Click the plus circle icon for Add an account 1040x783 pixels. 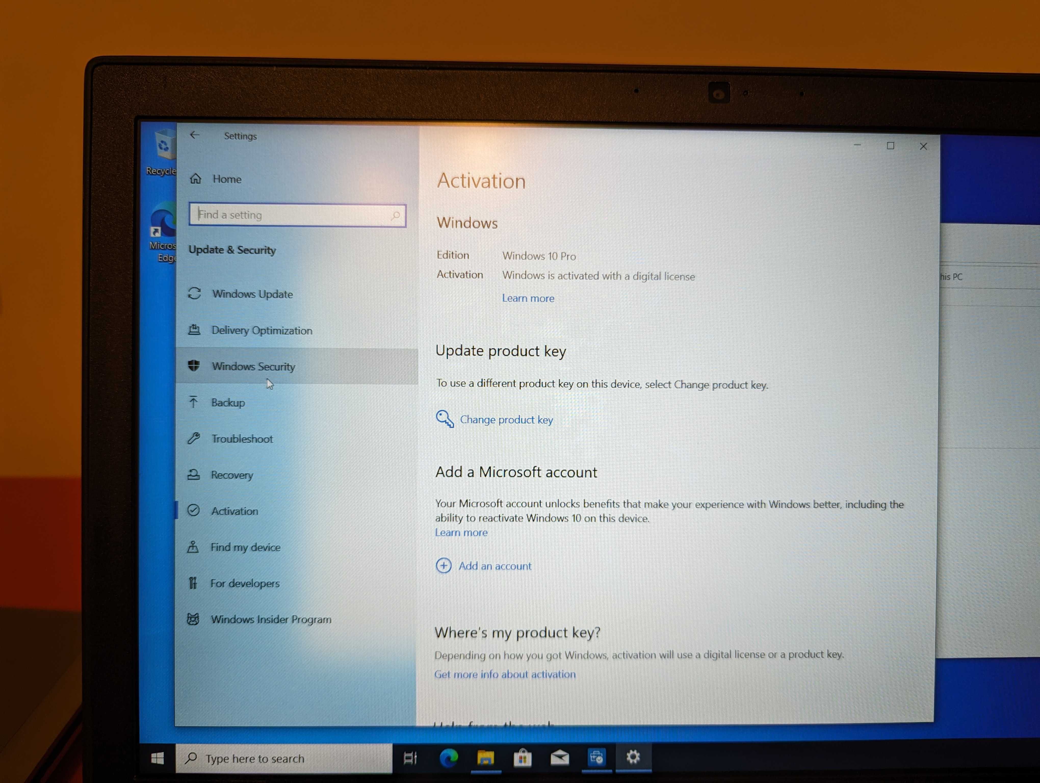(443, 565)
